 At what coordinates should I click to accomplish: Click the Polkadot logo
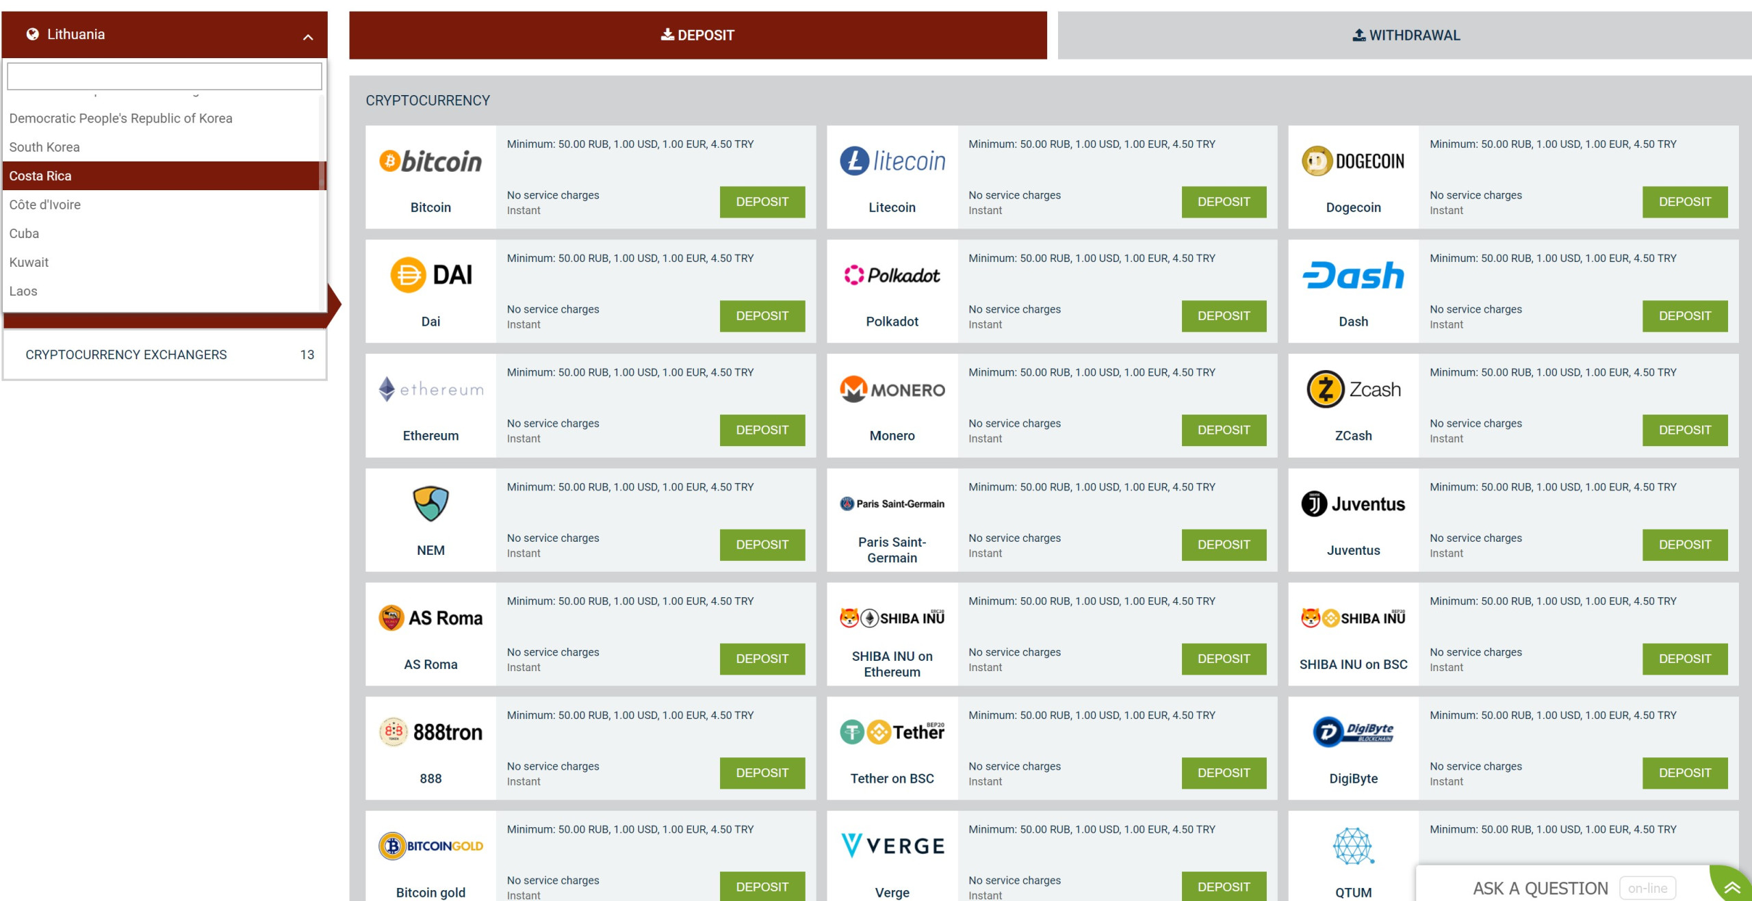pyautogui.click(x=892, y=275)
